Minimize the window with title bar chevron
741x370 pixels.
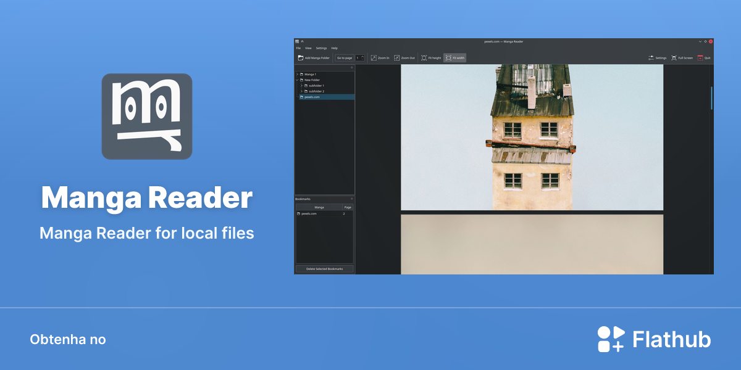click(x=700, y=41)
